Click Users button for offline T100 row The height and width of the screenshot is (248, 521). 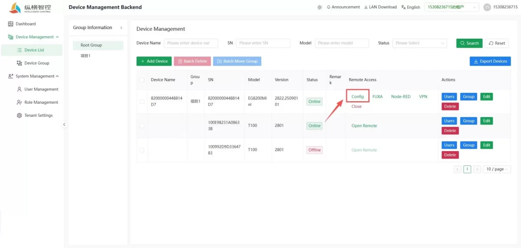click(449, 145)
